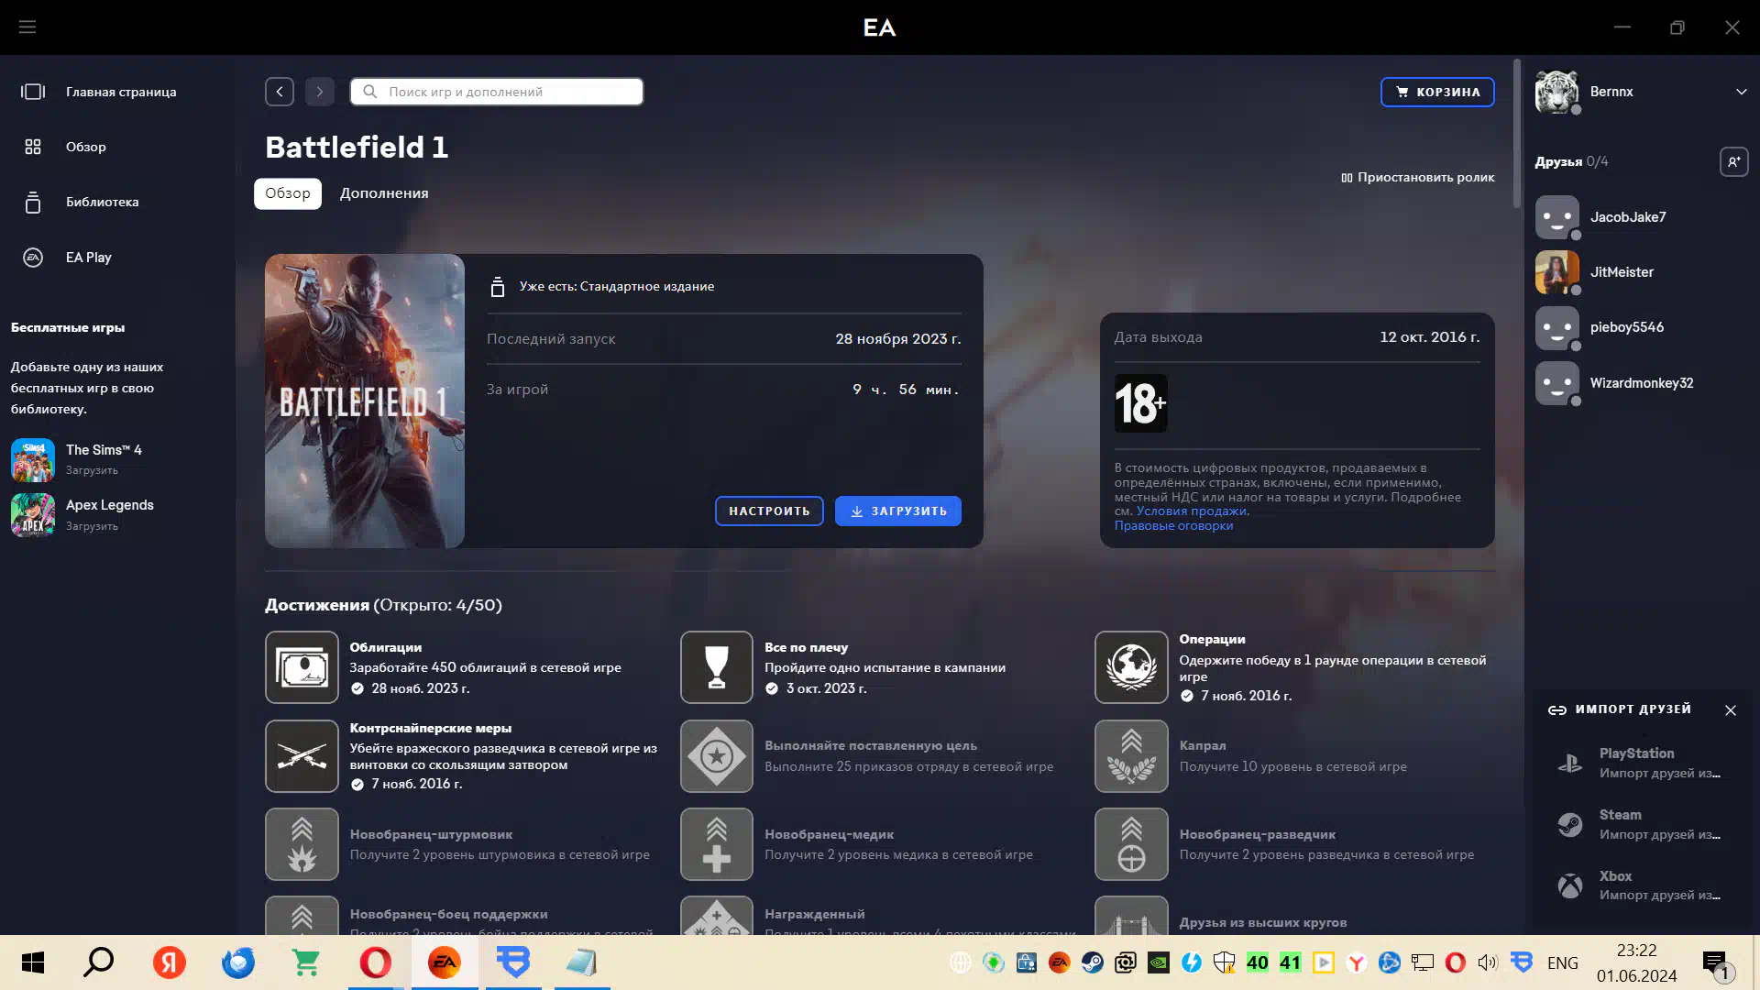Click Новобранец-штурмовик achievement icon

pos(302,844)
